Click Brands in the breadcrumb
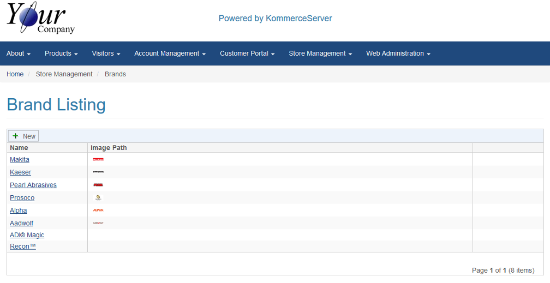The height and width of the screenshot is (283, 550). pos(116,74)
